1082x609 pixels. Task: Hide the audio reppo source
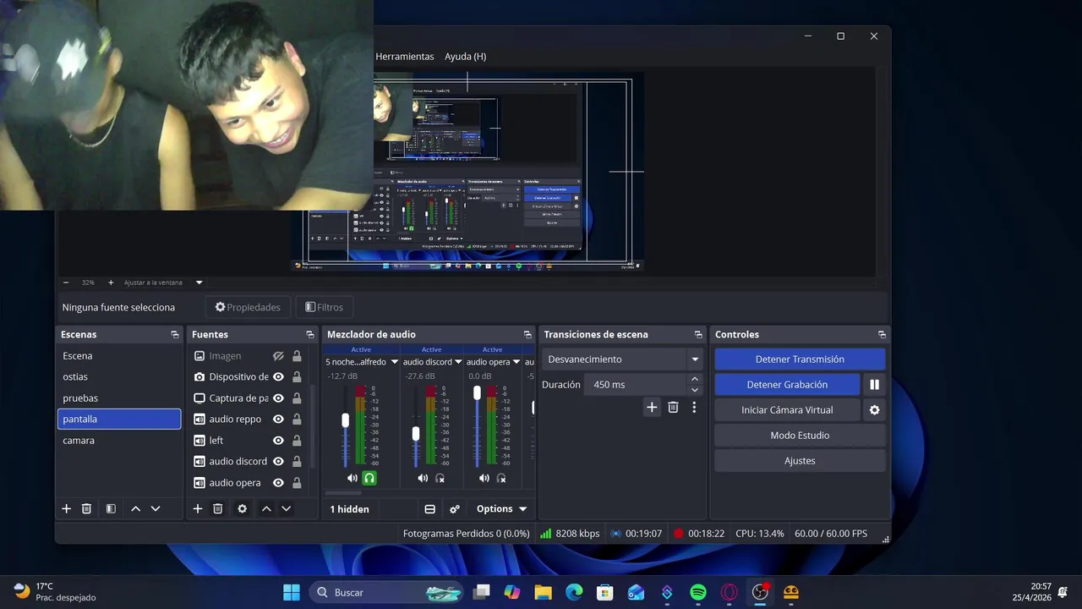(278, 419)
